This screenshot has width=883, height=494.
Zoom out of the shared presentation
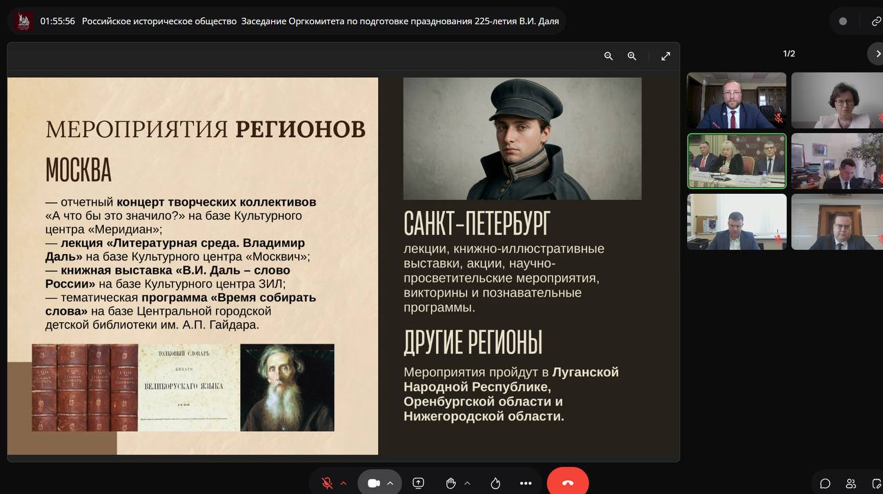[608, 57]
